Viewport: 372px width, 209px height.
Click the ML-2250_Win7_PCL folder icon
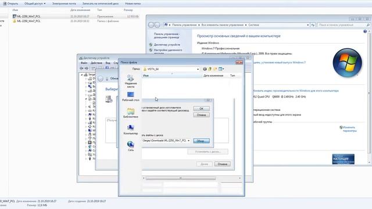coord(15,21)
